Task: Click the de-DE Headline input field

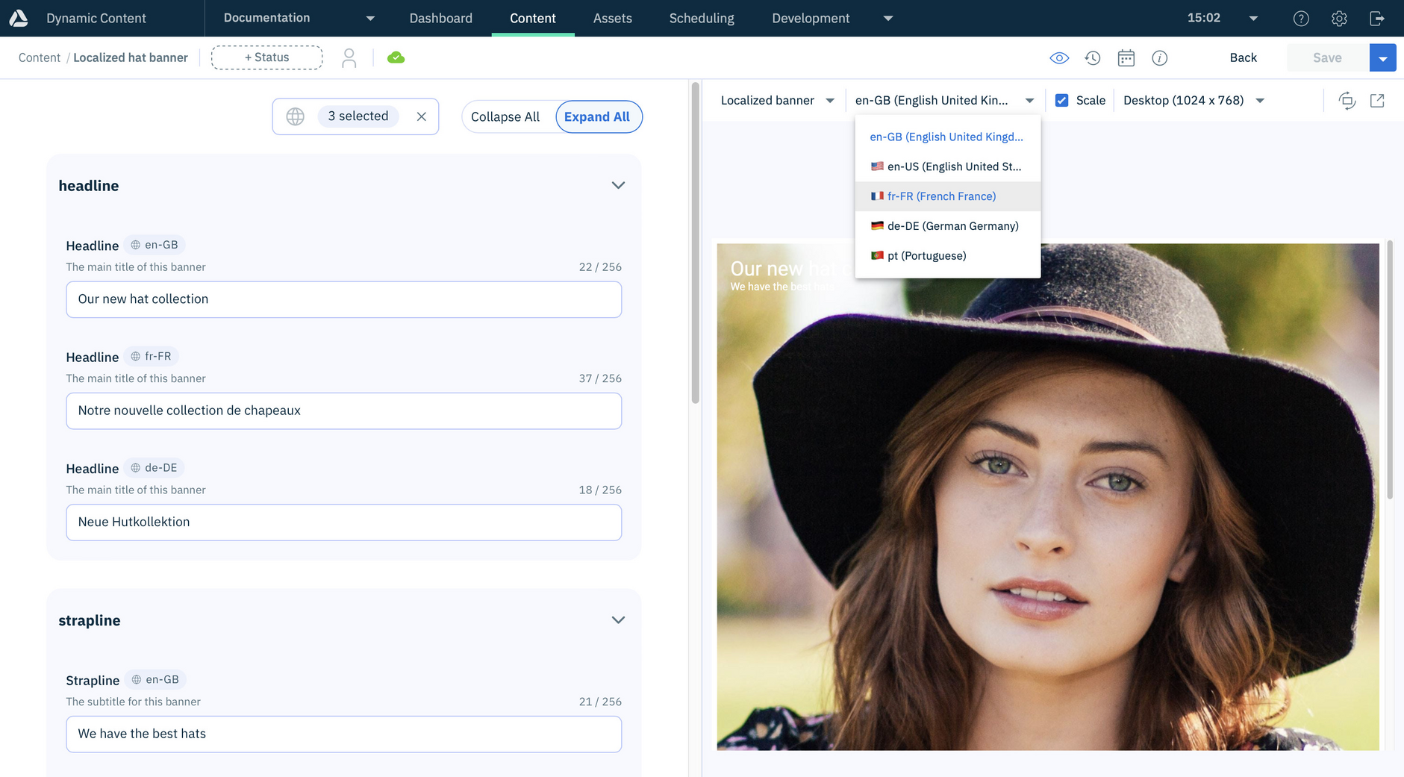Action: tap(344, 522)
